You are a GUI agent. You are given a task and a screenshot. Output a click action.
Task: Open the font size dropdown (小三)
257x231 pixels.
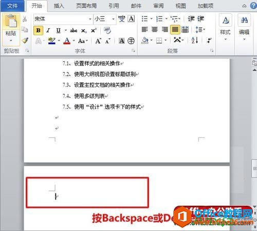[x=113, y=19]
